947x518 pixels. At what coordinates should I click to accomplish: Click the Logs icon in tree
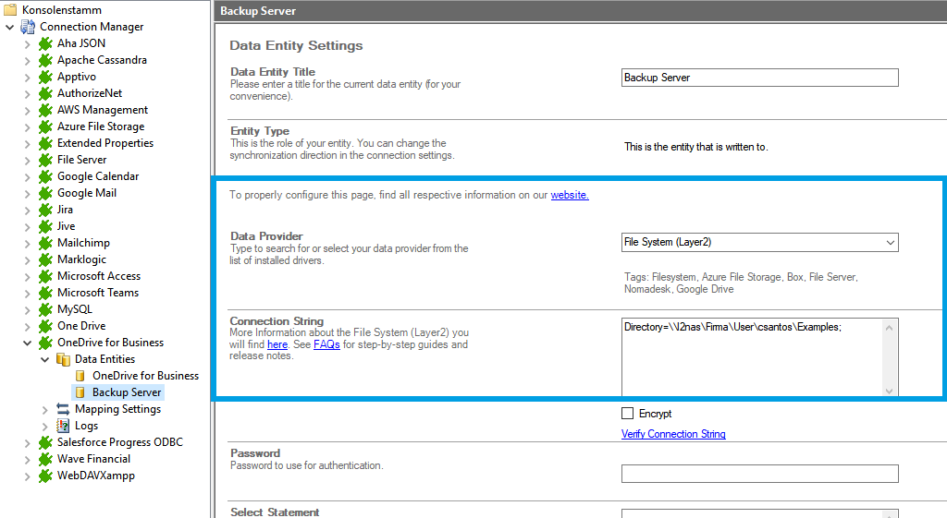(63, 426)
